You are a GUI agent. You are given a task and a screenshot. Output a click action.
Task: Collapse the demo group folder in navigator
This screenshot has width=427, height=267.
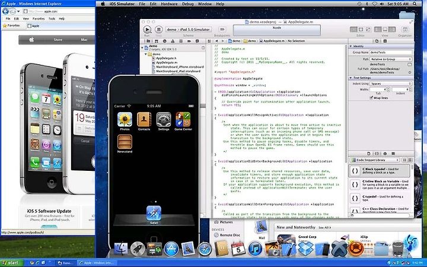[x=146, y=54]
